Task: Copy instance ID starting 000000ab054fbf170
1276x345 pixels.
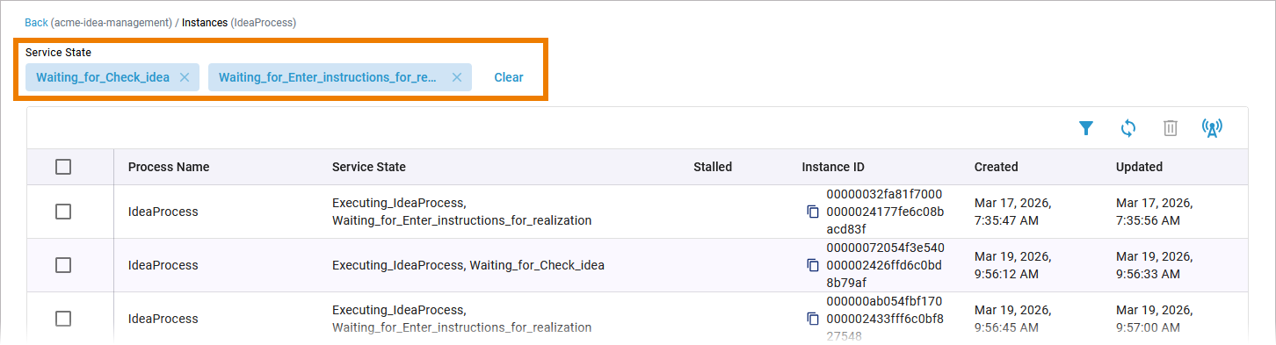Action: 813,319
